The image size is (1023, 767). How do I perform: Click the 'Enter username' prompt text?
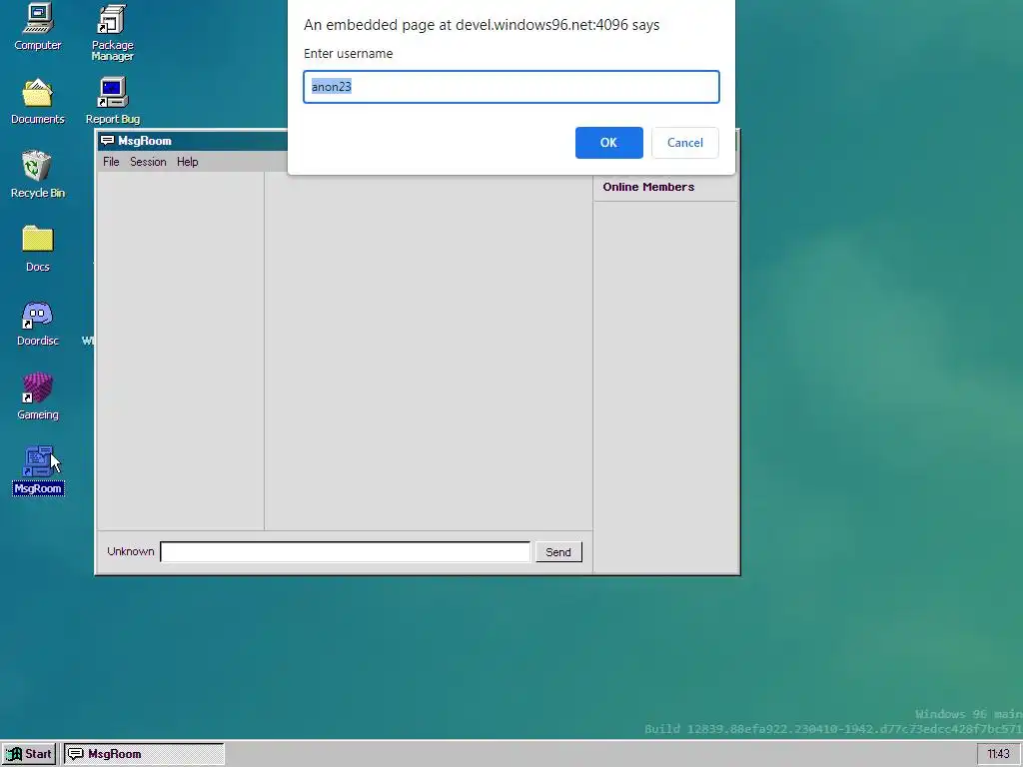[349, 54]
